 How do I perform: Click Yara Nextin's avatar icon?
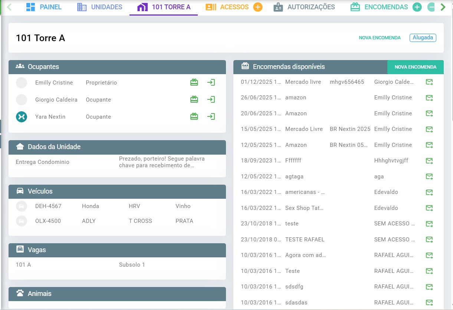22,116
